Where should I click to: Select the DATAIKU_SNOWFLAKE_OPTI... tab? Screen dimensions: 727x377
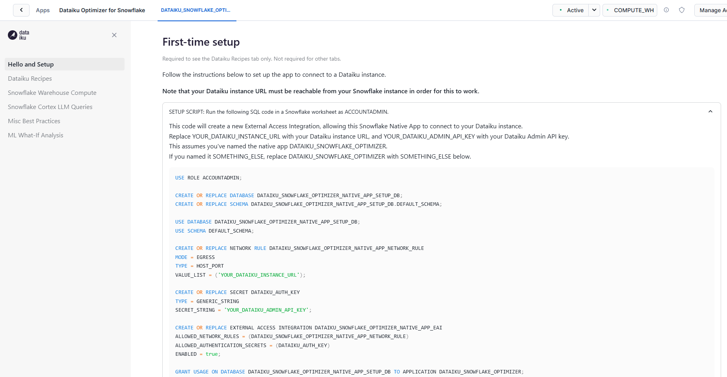[196, 10]
